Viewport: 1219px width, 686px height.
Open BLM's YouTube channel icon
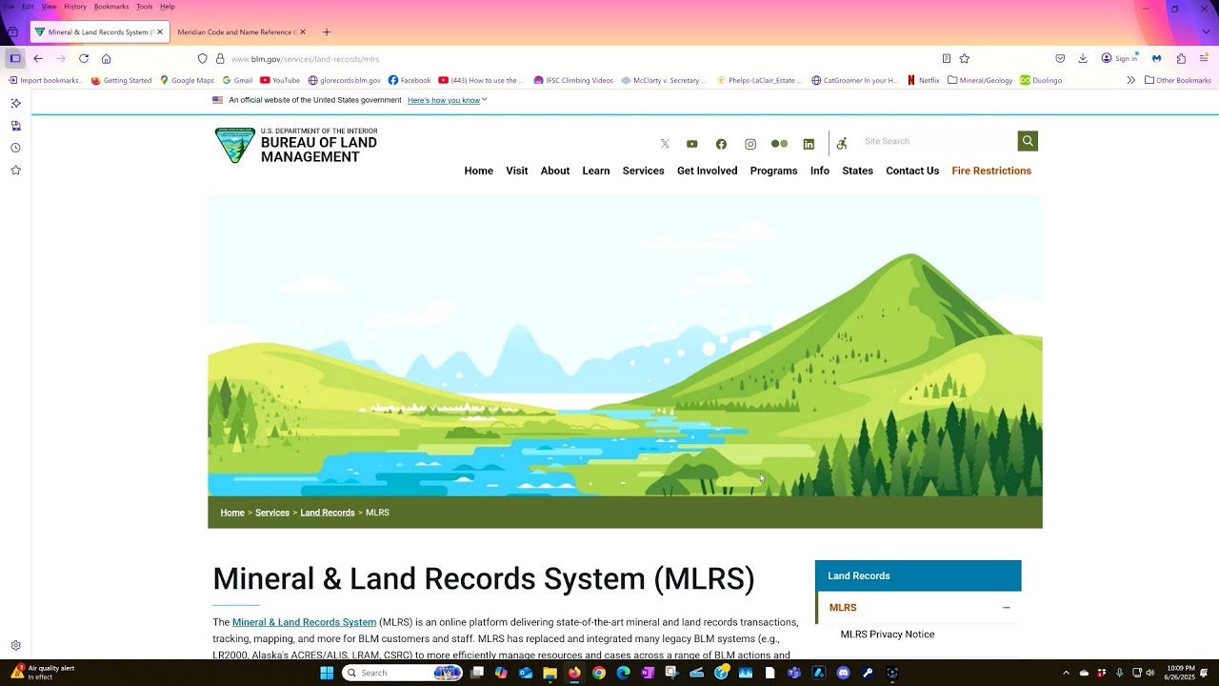coord(692,144)
